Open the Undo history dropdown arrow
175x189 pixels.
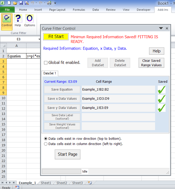pos(36,3)
